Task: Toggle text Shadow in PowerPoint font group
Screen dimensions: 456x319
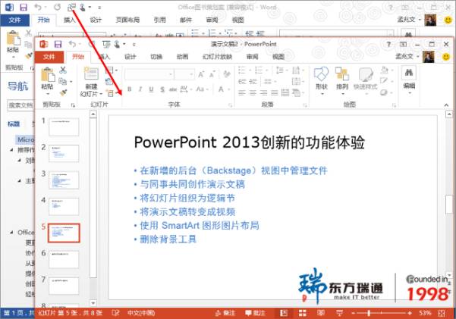Action: 162,89
